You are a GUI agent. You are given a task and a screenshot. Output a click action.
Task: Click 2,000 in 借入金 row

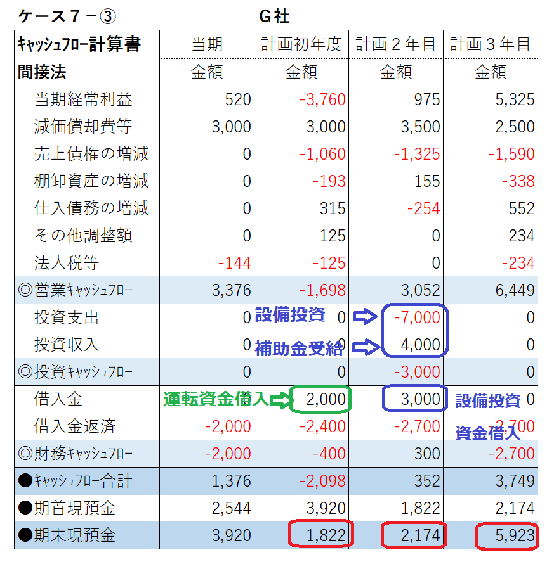click(x=326, y=399)
